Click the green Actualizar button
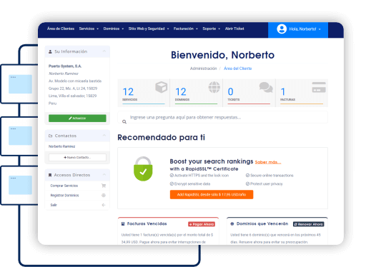This screenshot has width=366, height=267. point(77,119)
